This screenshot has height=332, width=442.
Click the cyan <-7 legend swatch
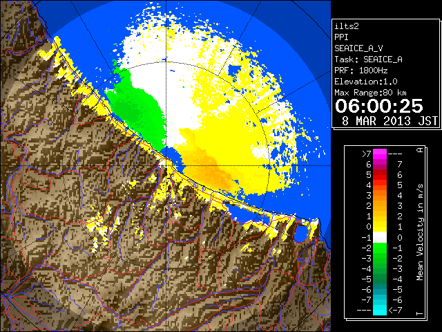[380, 310]
